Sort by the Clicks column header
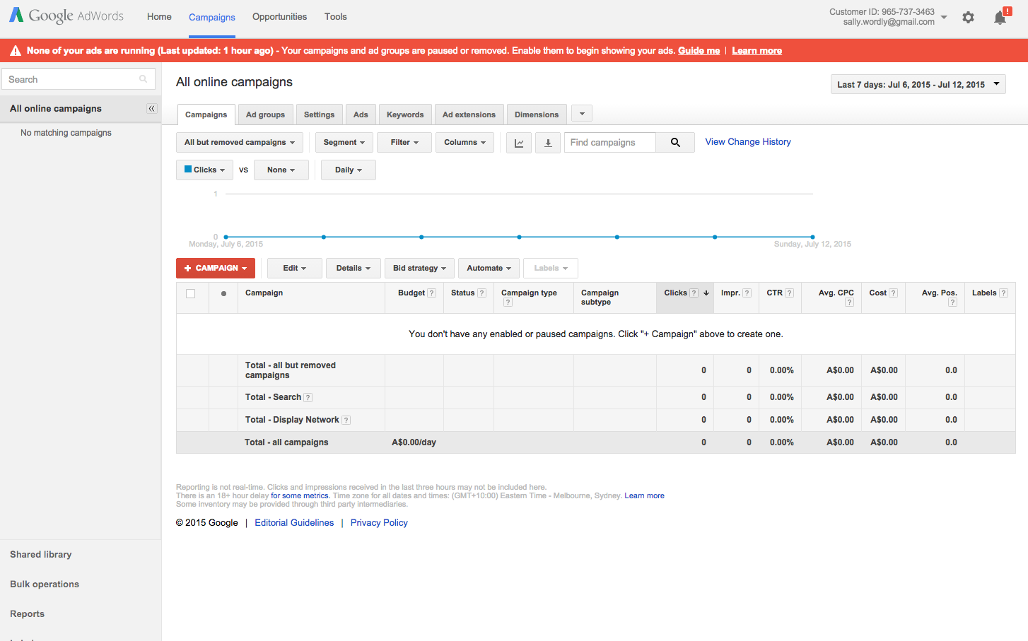Image resolution: width=1028 pixels, height=641 pixels. [x=675, y=293]
